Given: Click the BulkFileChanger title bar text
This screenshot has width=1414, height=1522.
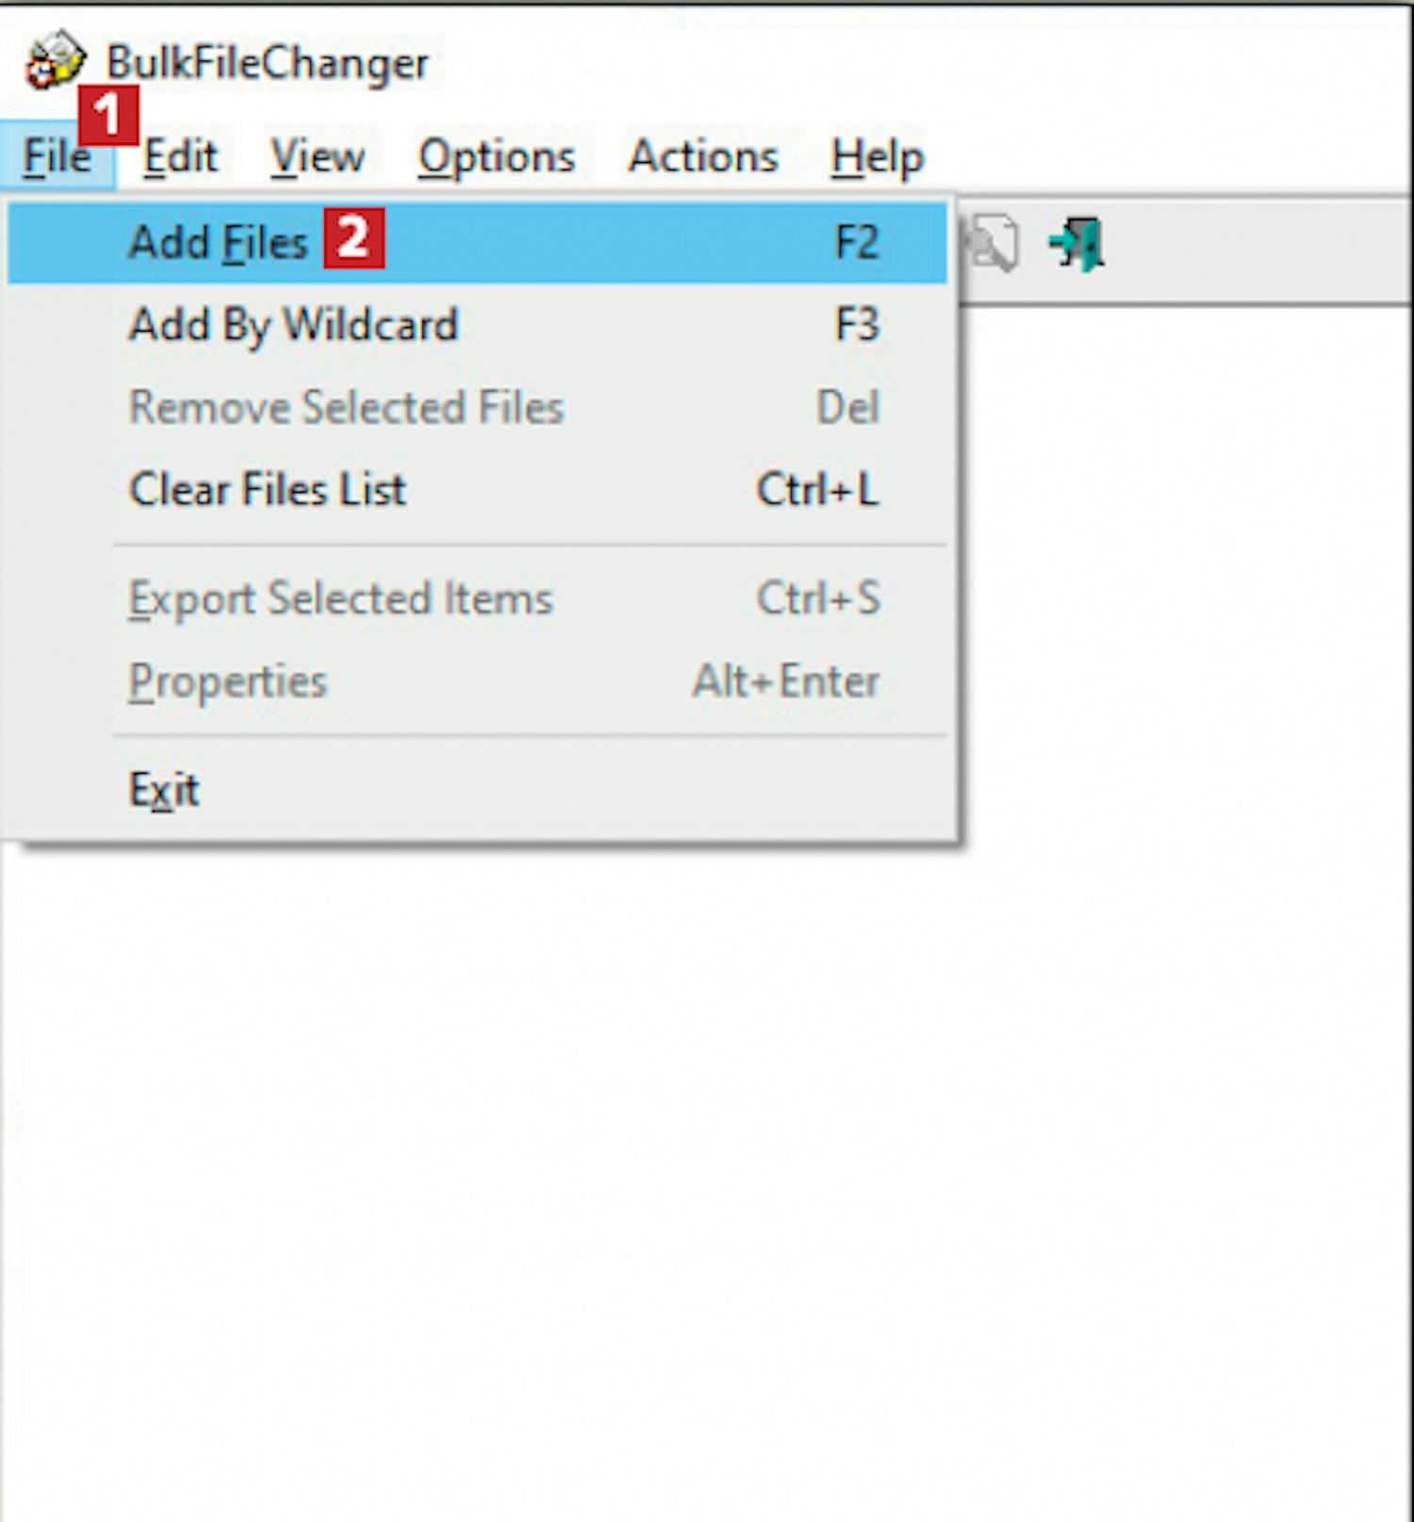Looking at the screenshot, I should tap(267, 63).
